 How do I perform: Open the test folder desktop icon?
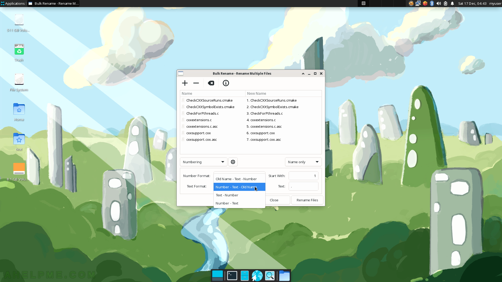19,142
